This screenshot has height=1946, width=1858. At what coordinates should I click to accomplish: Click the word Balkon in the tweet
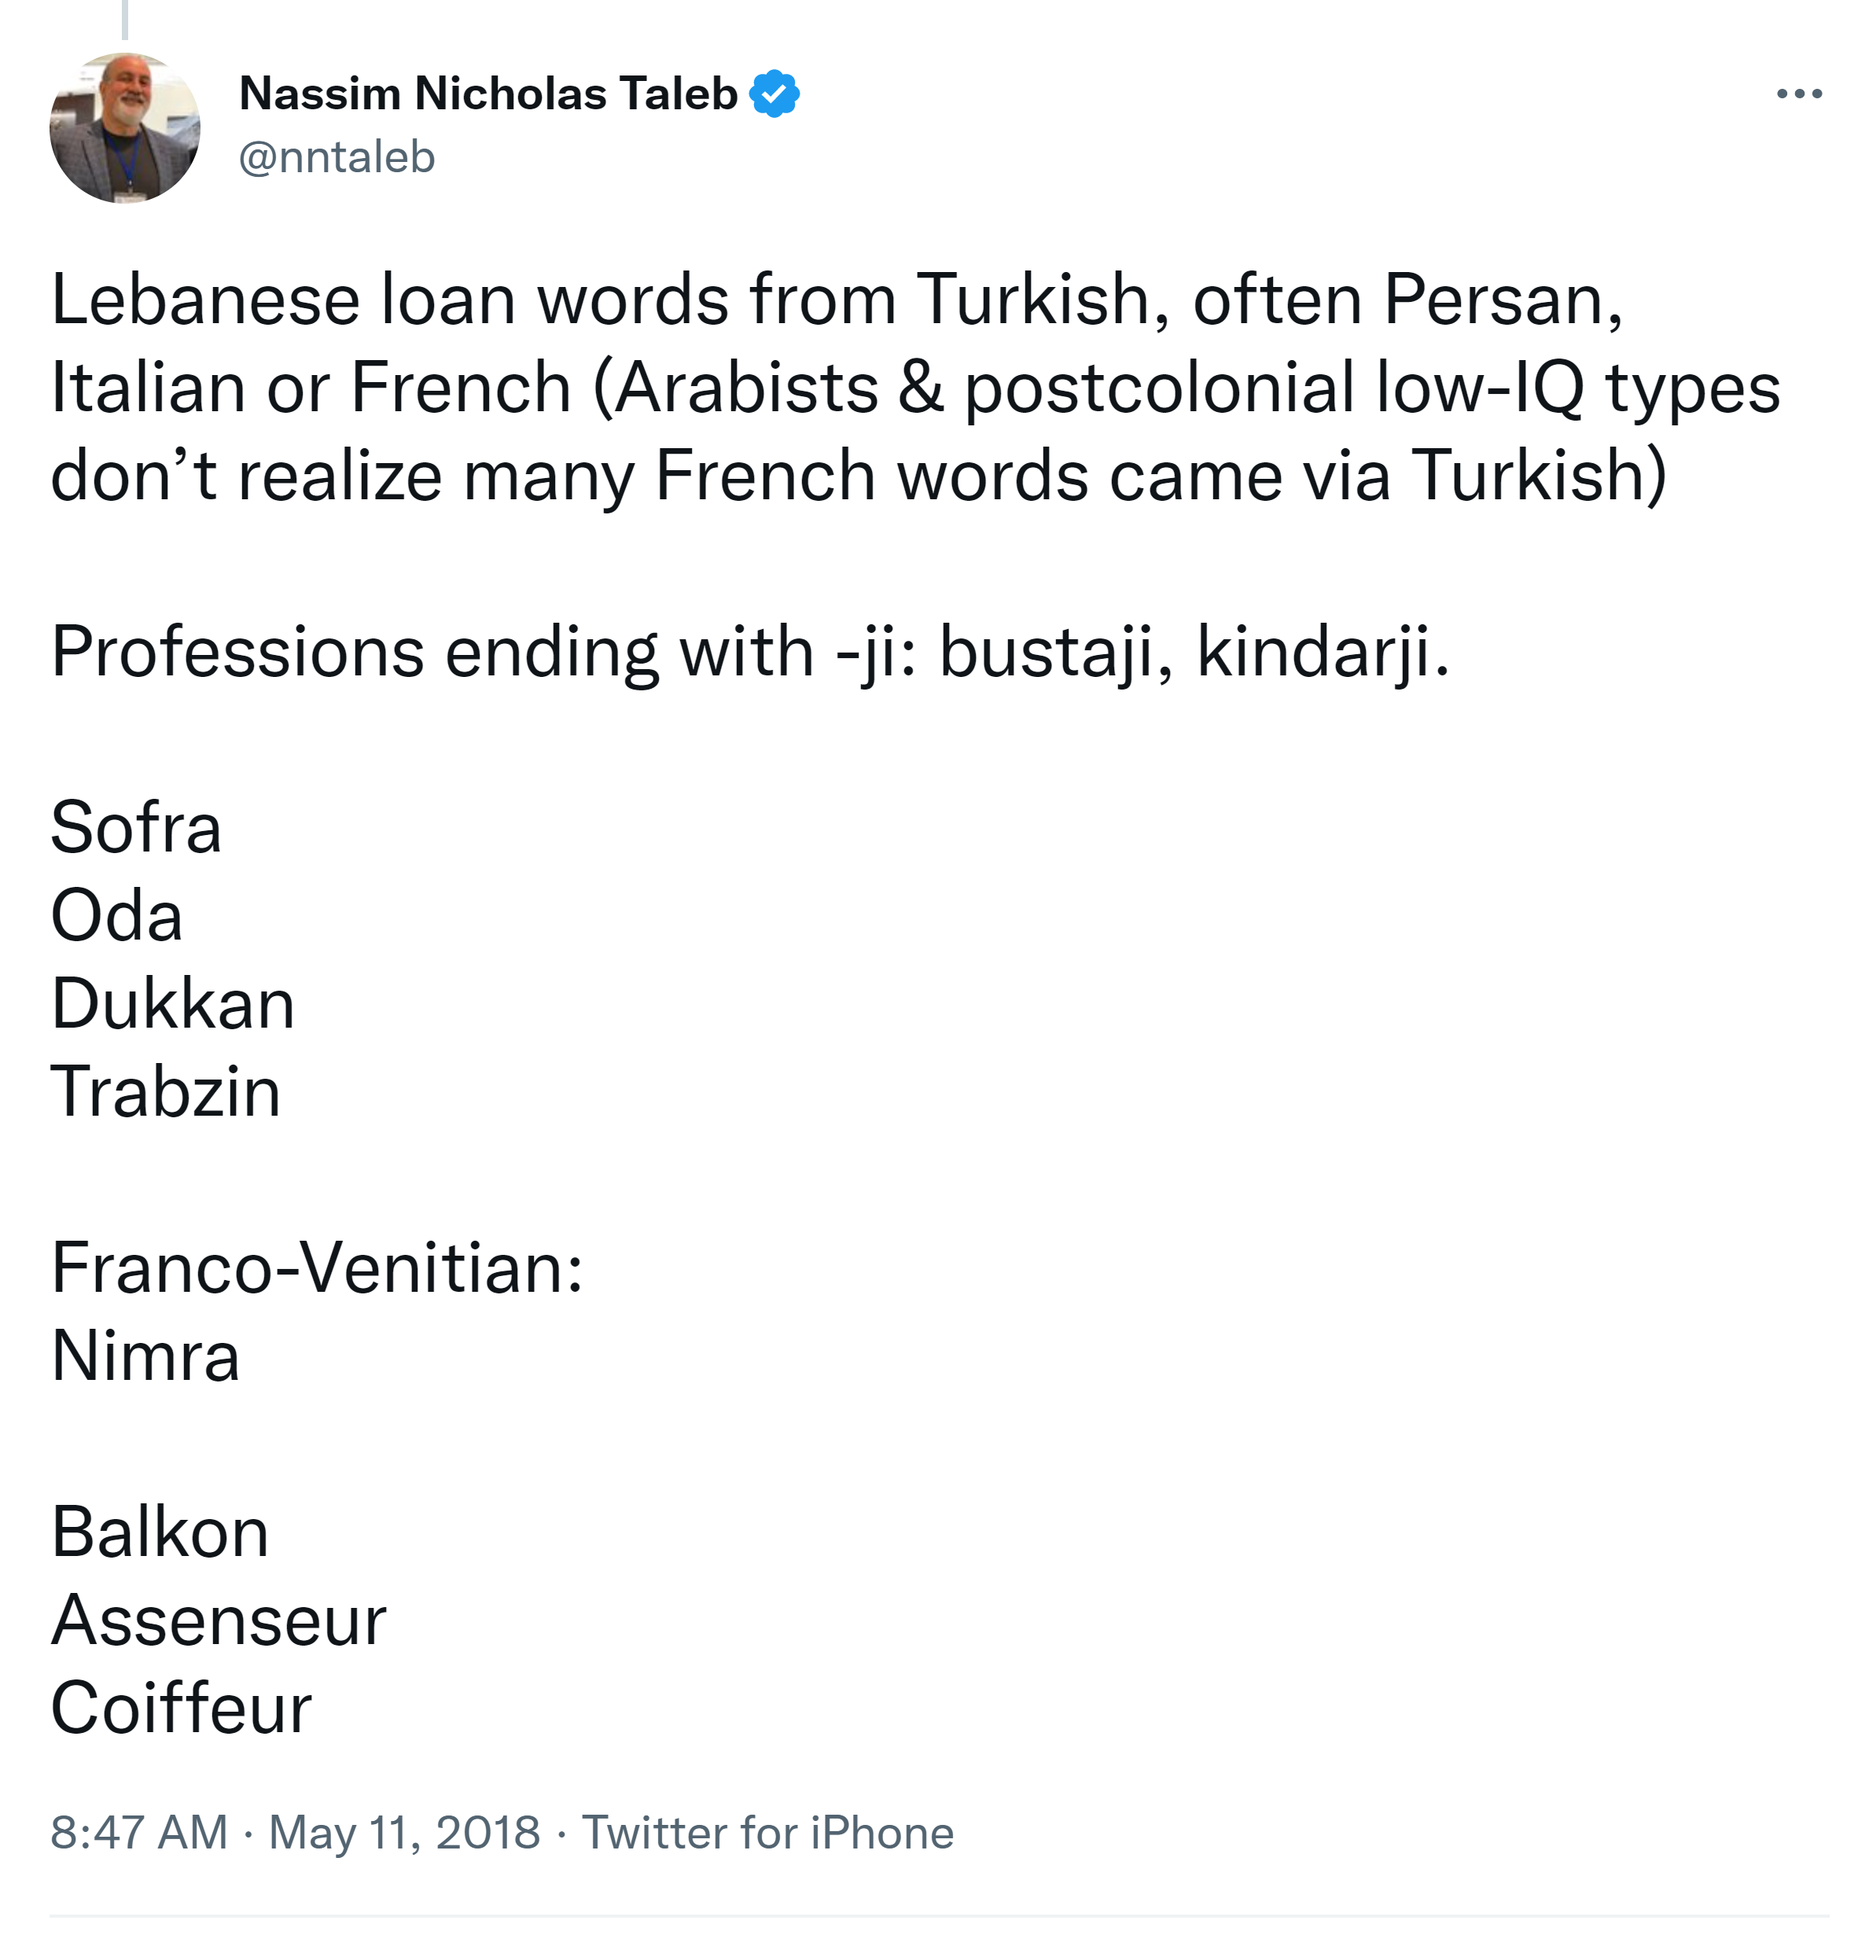[x=160, y=1532]
